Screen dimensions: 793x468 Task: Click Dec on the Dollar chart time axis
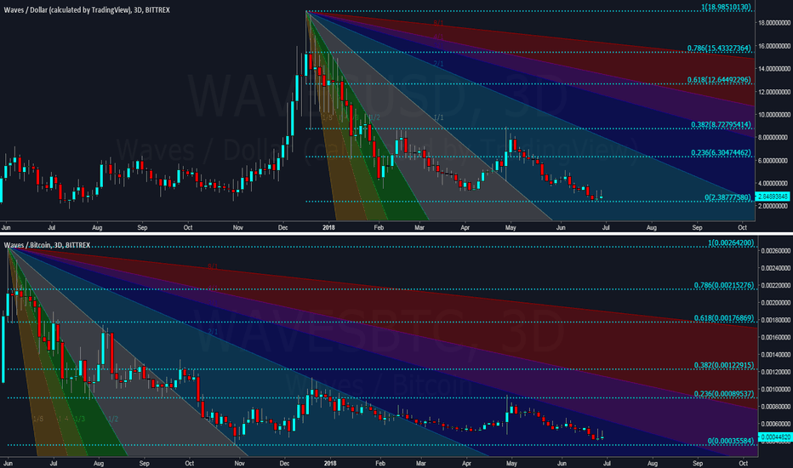[282, 228]
